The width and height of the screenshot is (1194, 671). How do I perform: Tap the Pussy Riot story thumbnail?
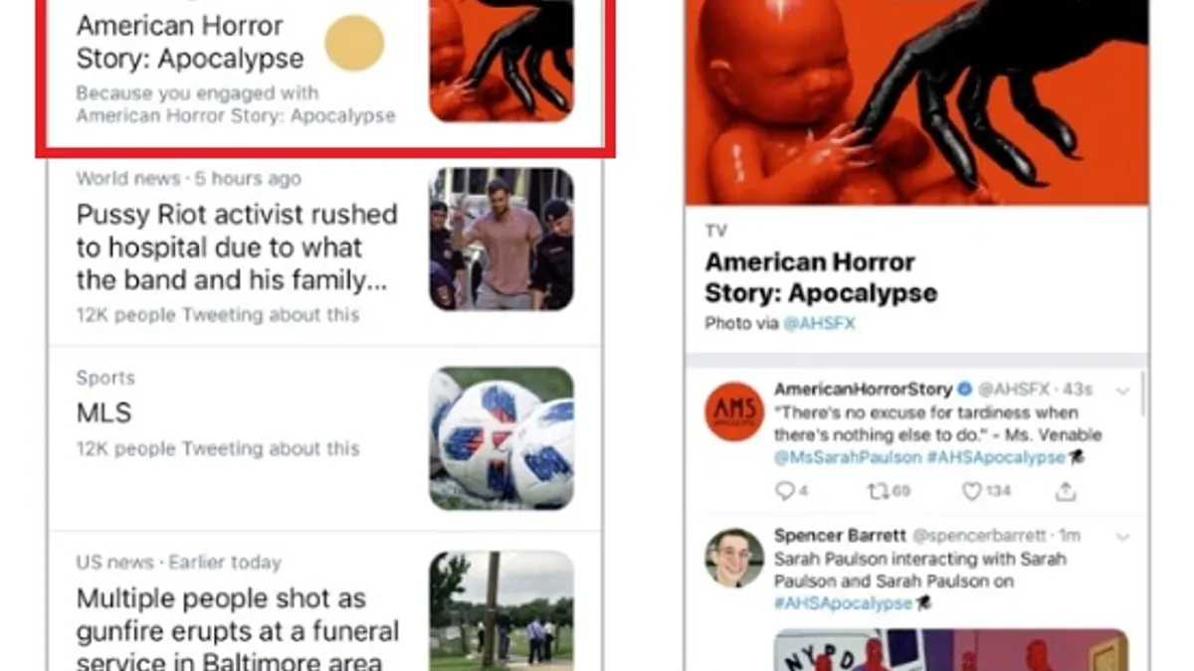501,239
